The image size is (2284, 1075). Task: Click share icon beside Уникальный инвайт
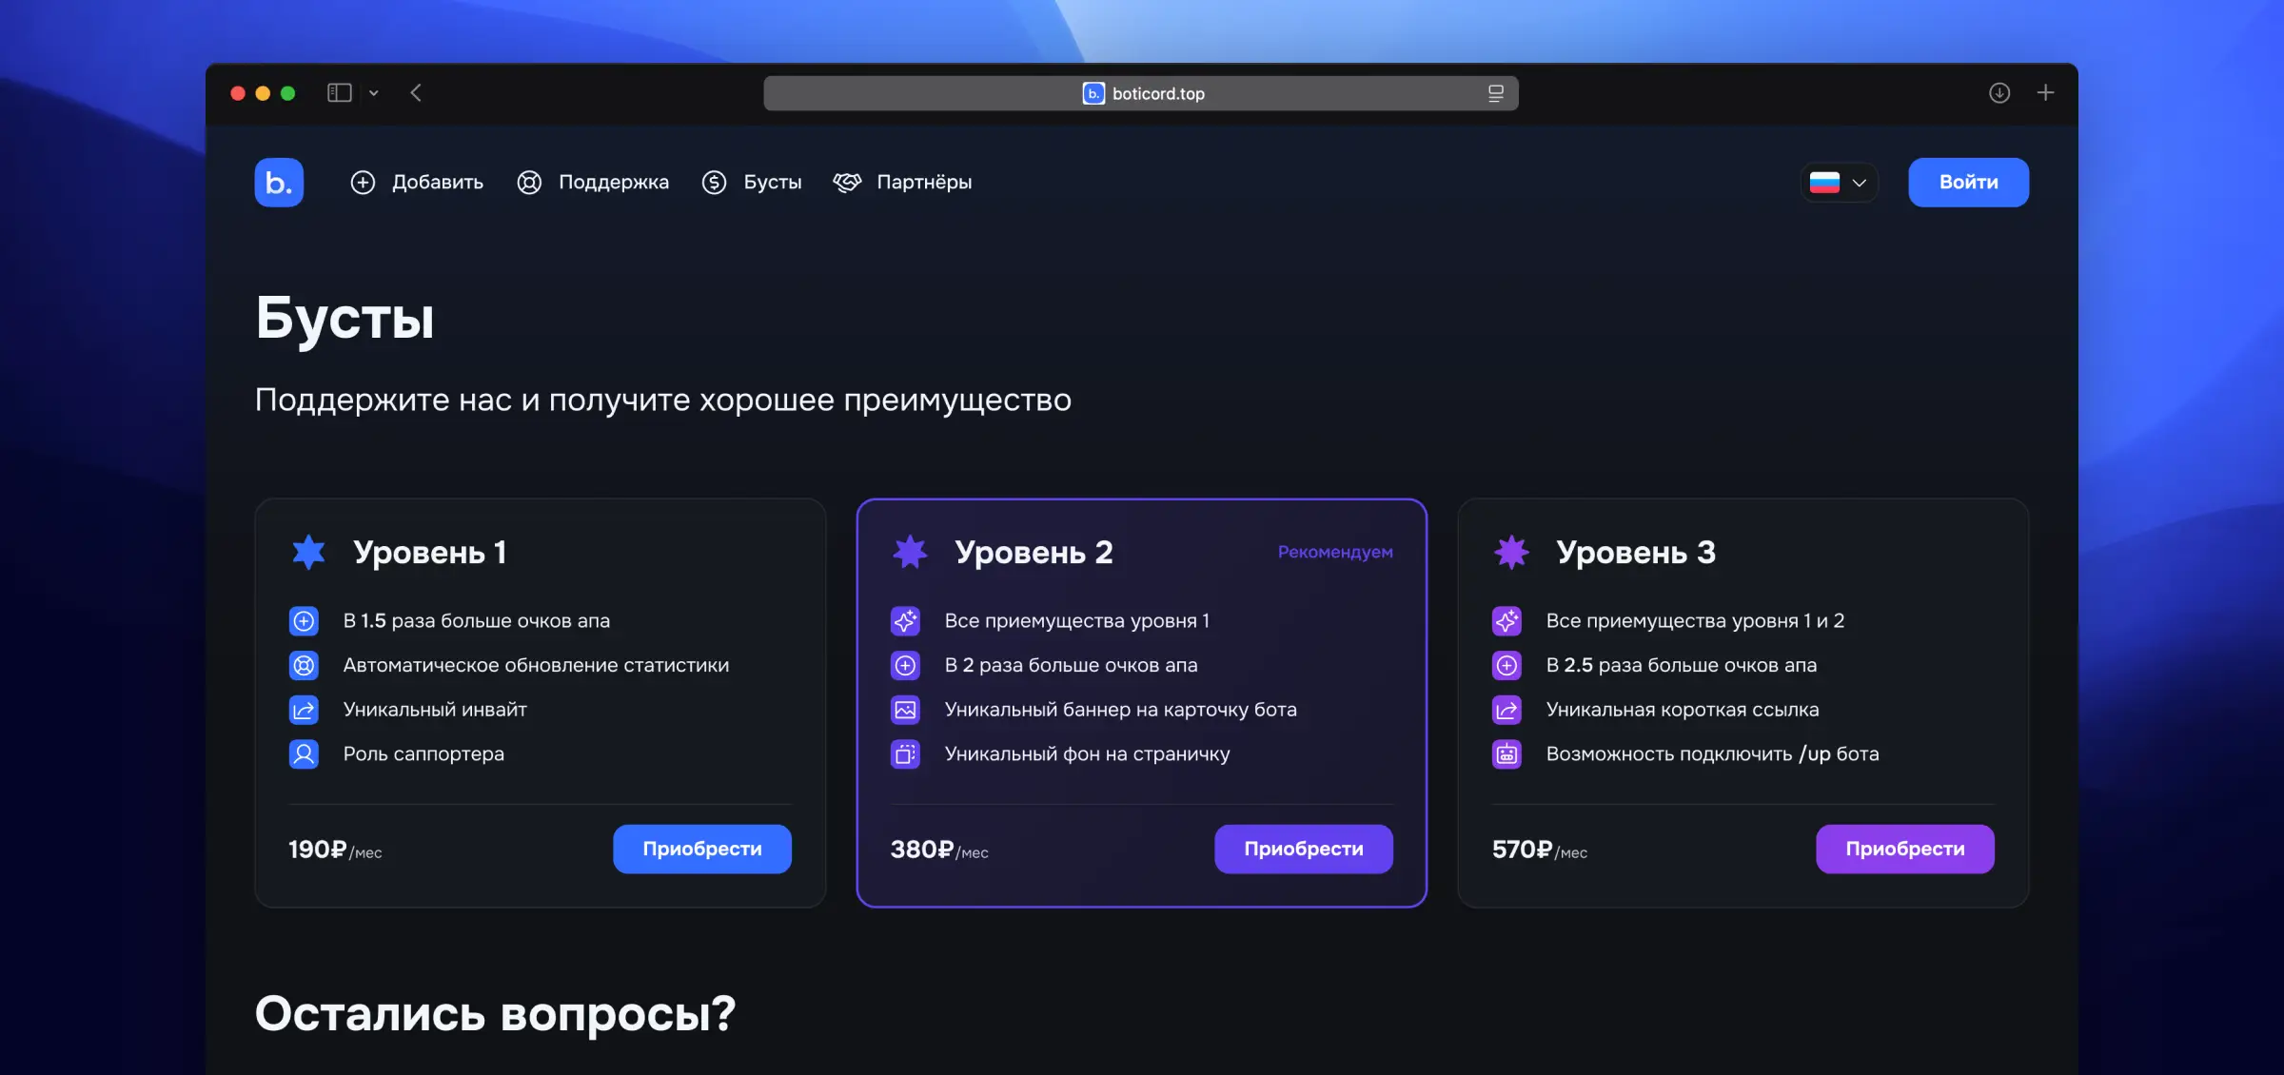click(x=304, y=710)
